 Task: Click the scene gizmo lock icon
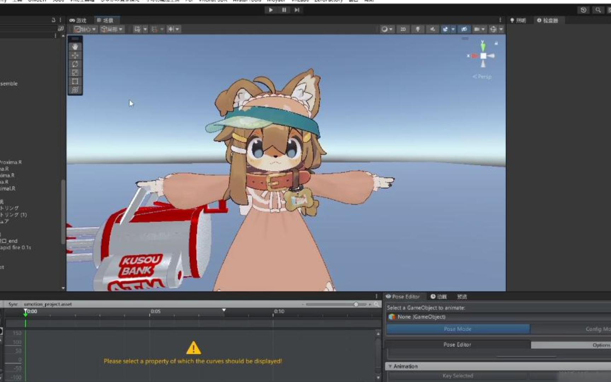[x=496, y=43]
